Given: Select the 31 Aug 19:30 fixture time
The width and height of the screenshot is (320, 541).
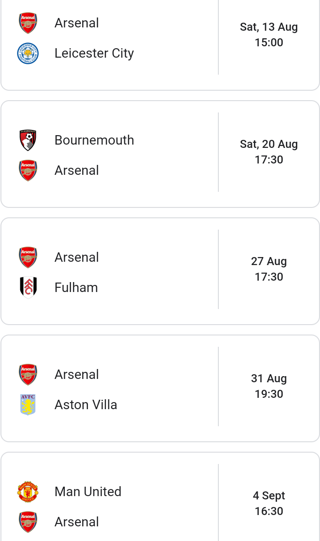Looking at the screenshot, I should tap(269, 386).
